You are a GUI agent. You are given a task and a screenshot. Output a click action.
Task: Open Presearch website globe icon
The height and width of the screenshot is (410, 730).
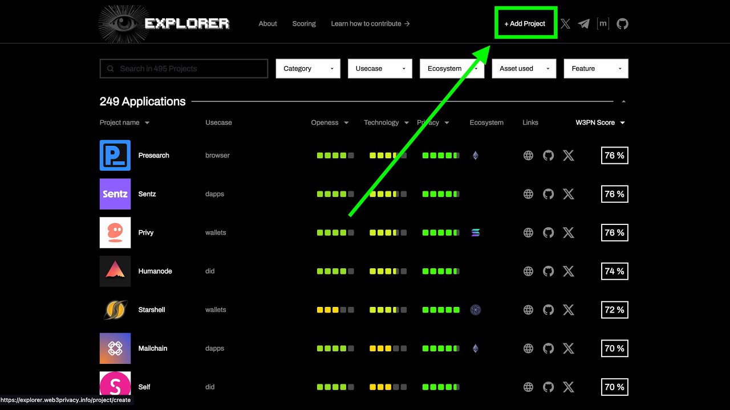[x=529, y=155]
